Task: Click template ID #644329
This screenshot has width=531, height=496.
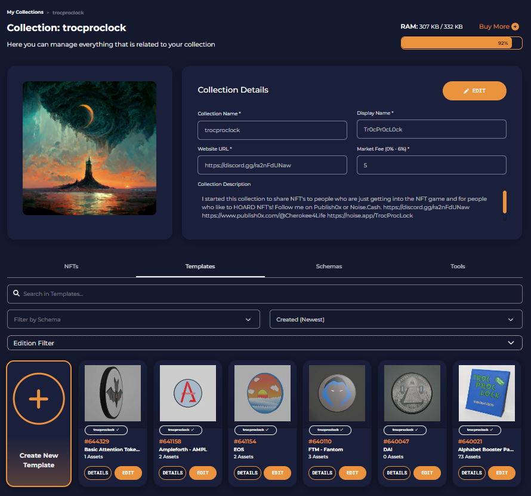Action: point(97,442)
